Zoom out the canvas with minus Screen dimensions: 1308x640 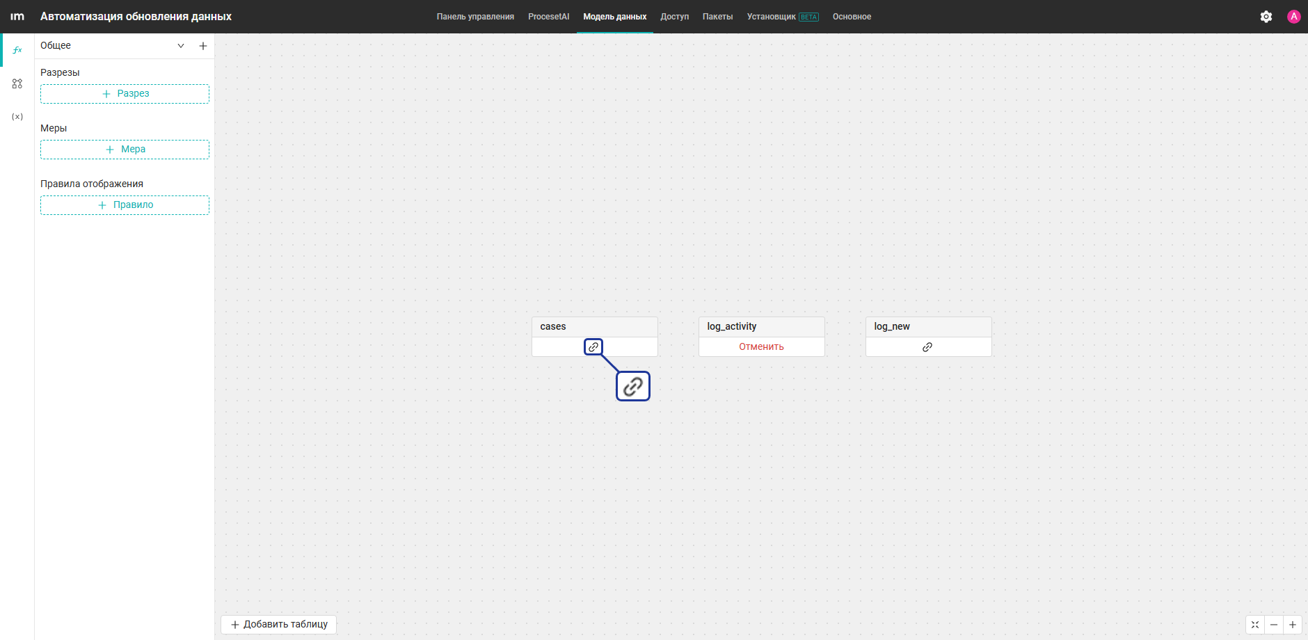[1274, 625]
